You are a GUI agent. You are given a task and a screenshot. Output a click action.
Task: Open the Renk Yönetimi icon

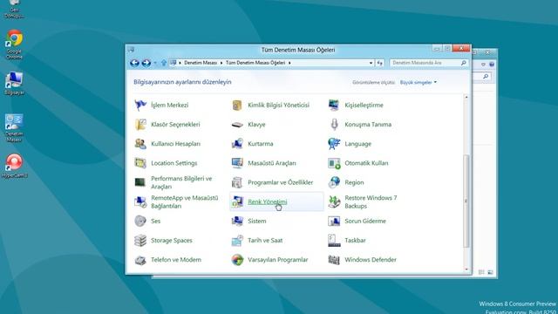click(237, 201)
